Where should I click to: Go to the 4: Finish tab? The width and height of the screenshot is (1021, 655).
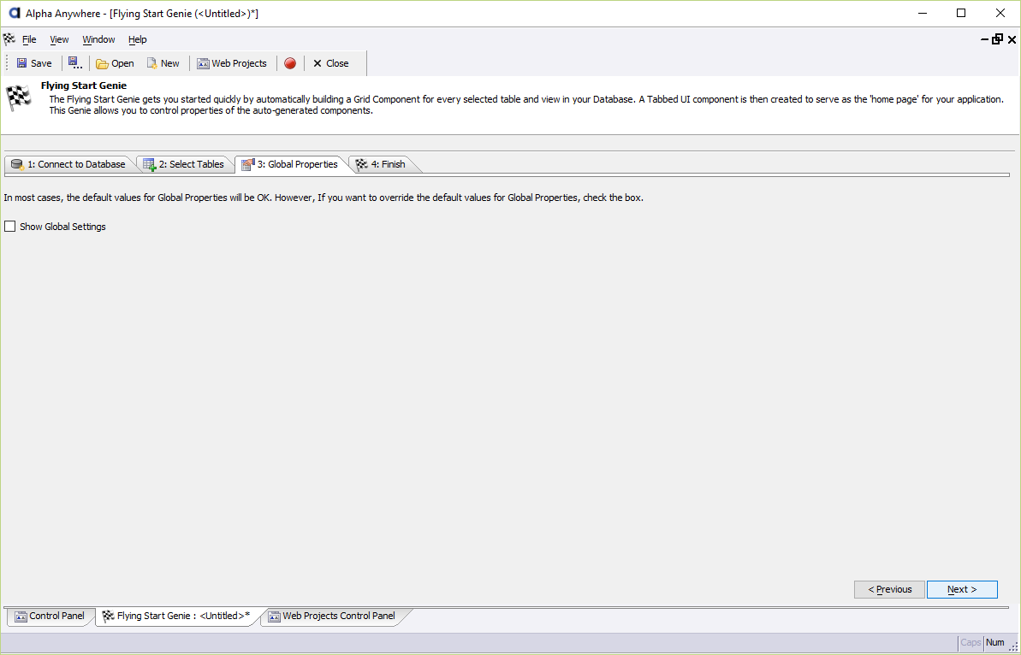[381, 164]
